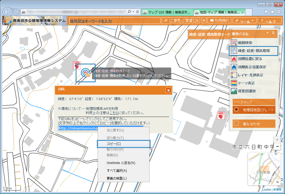Click the AED marker near the target cursor
The image size is (285, 194).
[77, 65]
